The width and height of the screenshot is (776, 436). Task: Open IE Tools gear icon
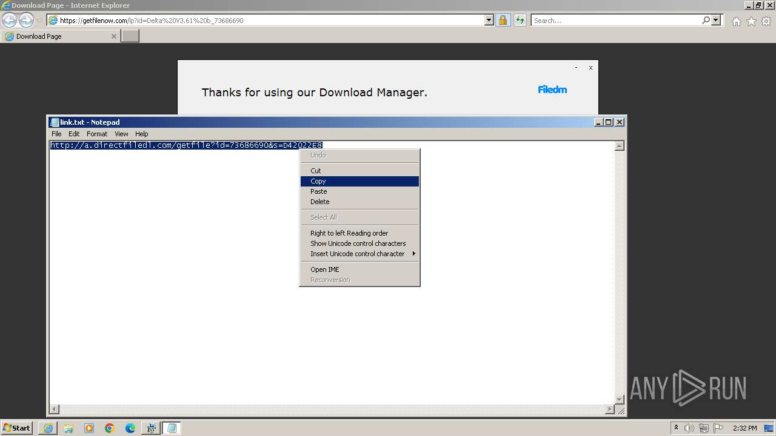tap(766, 21)
